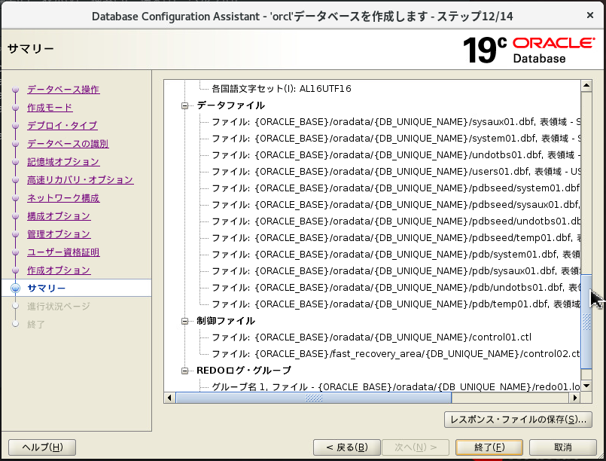
Task: Click the horizontal scrollbar thumb
Action: click(313, 398)
